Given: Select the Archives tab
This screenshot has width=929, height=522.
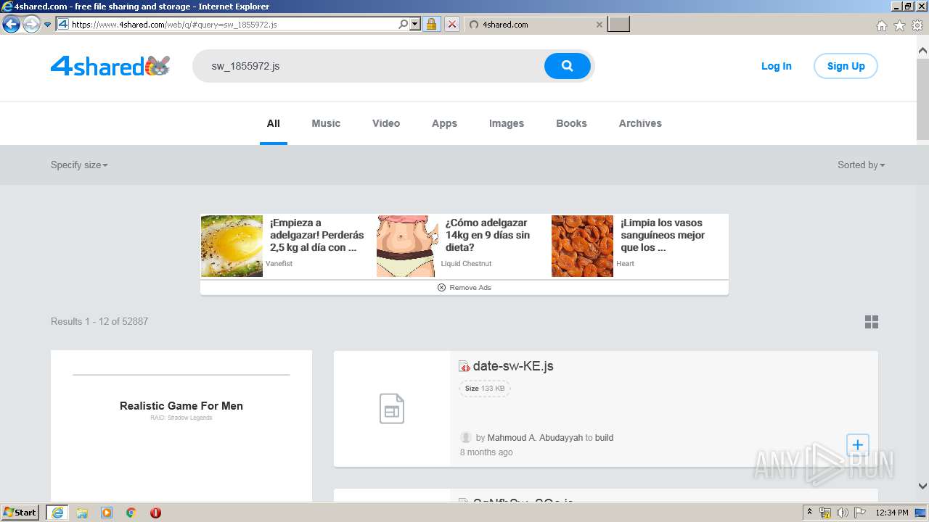Looking at the screenshot, I should (640, 124).
